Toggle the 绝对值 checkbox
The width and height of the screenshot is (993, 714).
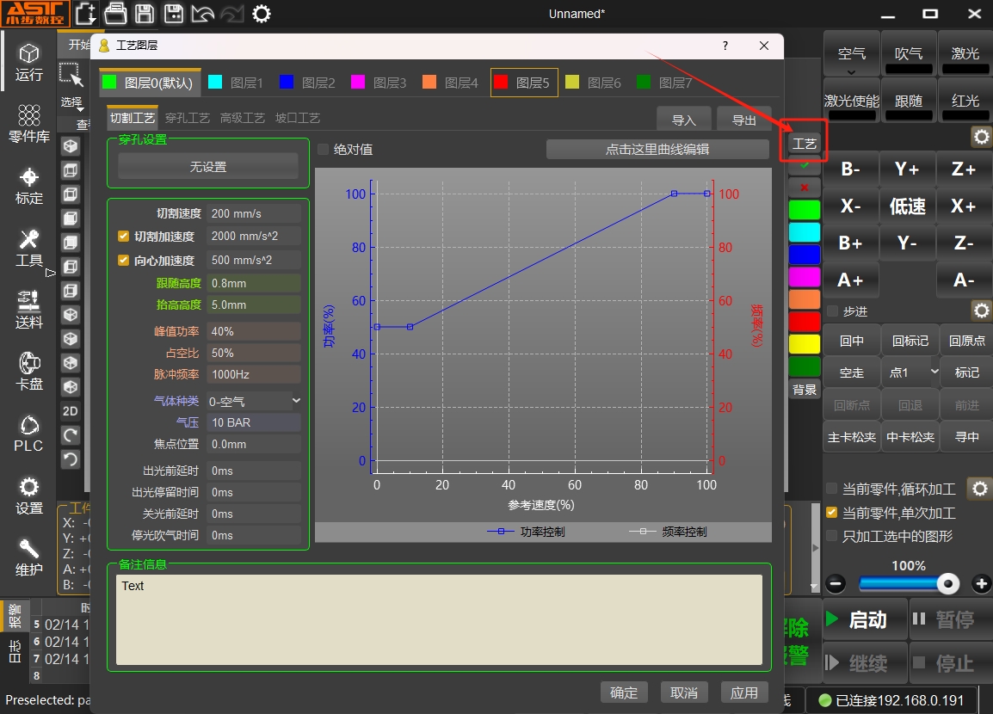323,150
